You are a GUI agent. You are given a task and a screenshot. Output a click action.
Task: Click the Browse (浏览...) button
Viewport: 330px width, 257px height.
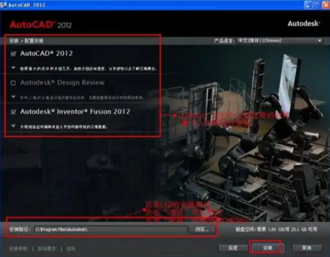[202, 229]
